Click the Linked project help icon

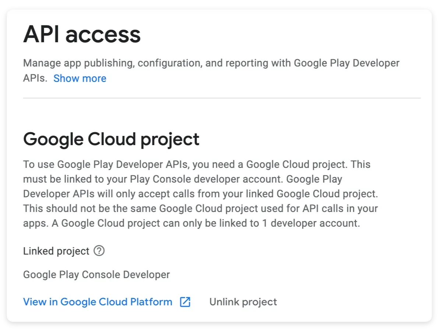click(99, 251)
